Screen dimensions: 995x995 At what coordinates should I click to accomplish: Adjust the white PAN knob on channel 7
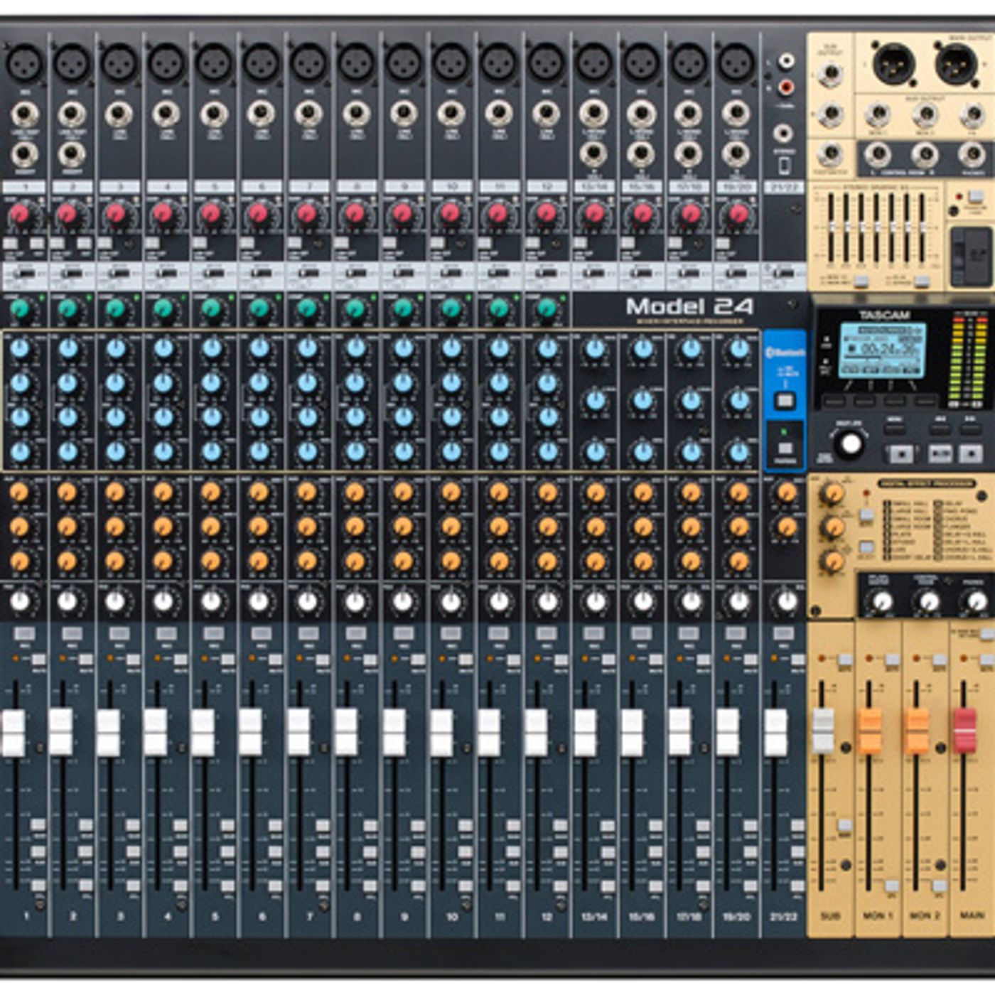[307, 601]
